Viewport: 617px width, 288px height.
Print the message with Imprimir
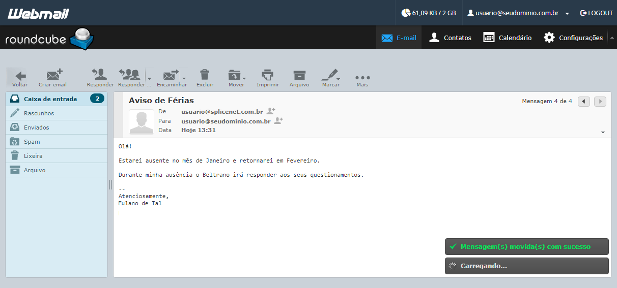pyautogui.click(x=268, y=78)
